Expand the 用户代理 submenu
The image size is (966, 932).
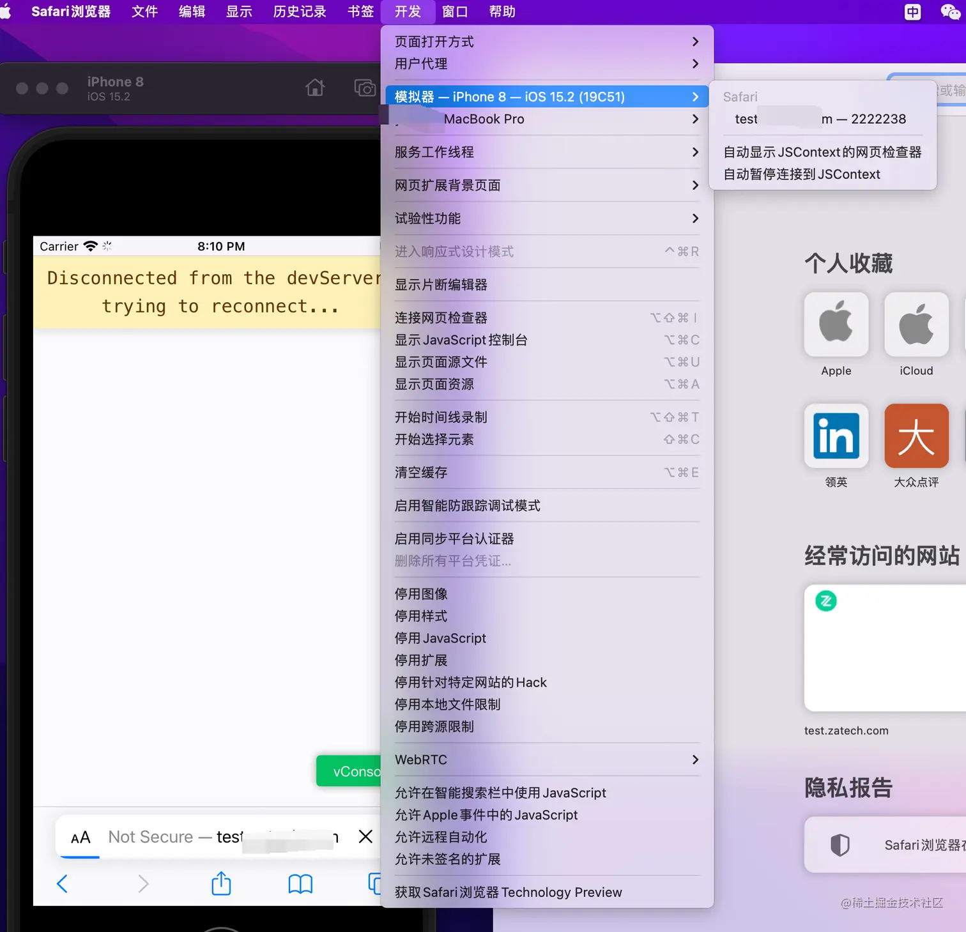pyautogui.click(x=547, y=64)
